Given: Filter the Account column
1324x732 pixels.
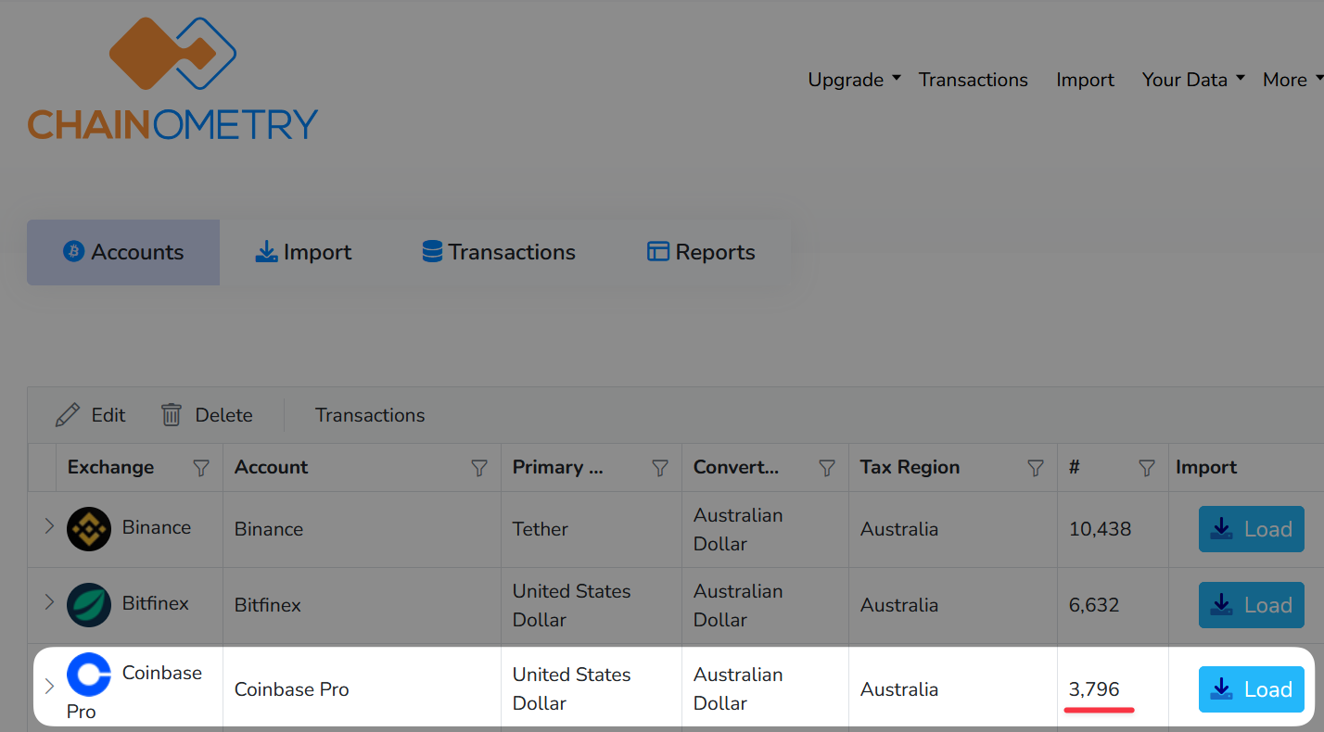Looking at the screenshot, I should (479, 468).
